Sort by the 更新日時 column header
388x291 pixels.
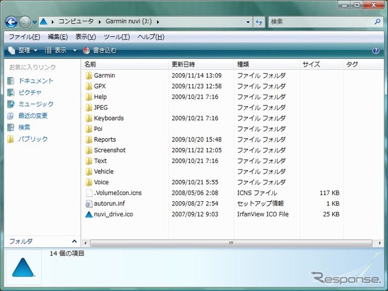point(201,64)
